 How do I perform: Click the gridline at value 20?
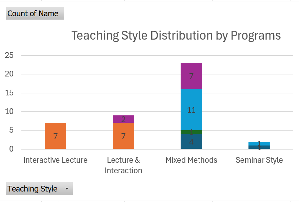157,74
